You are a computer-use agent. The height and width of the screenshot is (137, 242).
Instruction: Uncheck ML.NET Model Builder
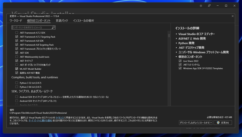17,69
